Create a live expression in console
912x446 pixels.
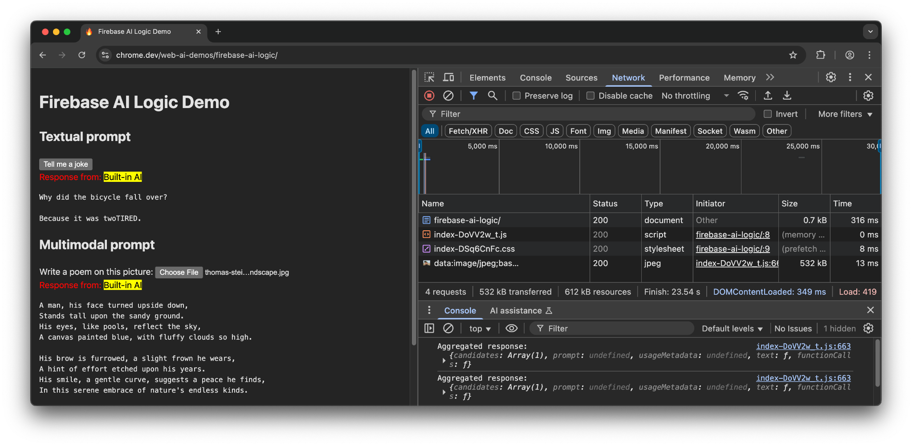[511, 328]
